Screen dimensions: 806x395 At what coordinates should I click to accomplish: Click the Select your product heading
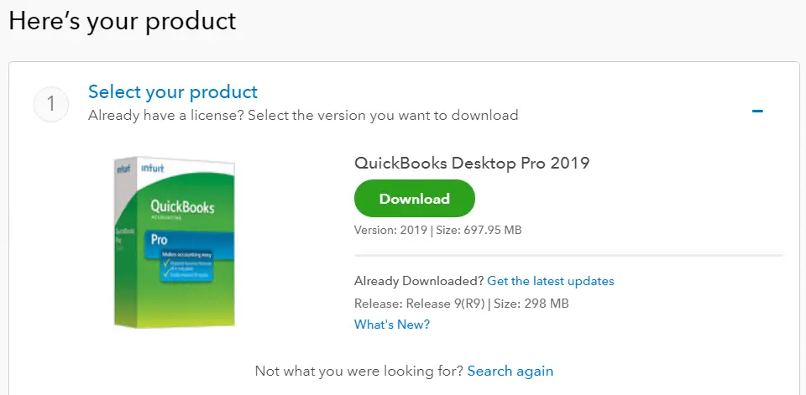click(x=173, y=91)
